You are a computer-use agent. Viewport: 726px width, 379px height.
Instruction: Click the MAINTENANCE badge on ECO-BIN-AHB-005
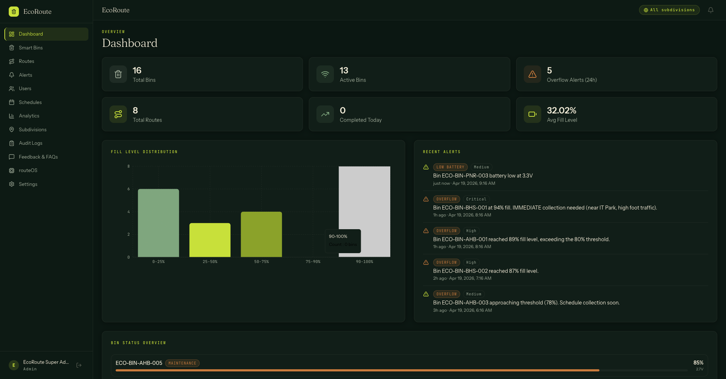(182, 363)
